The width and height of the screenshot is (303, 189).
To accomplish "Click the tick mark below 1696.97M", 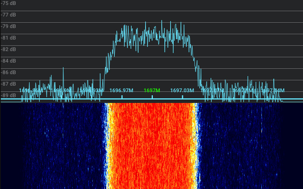I will [x=122, y=97].
